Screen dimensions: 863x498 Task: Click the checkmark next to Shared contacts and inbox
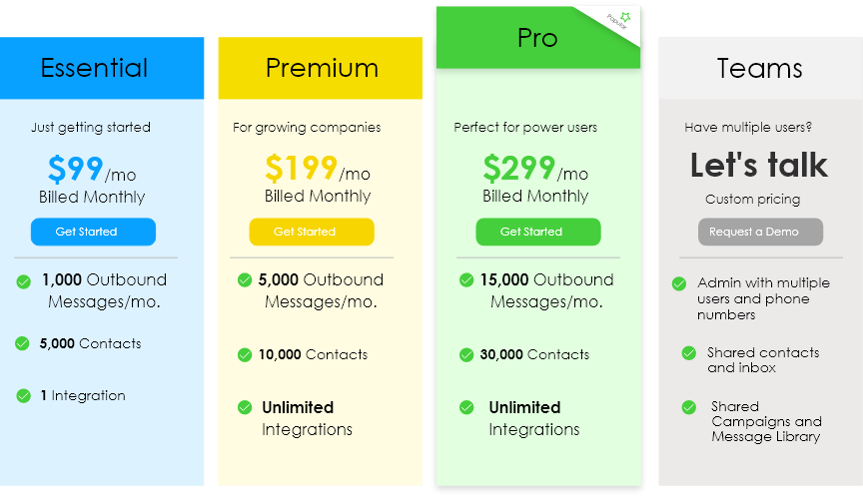click(689, 353)
